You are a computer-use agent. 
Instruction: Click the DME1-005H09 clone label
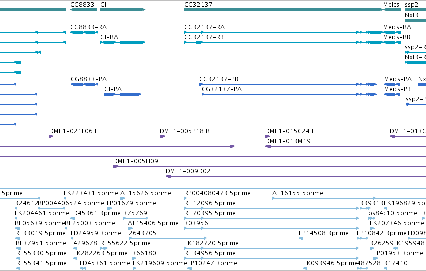click(135, 161)
